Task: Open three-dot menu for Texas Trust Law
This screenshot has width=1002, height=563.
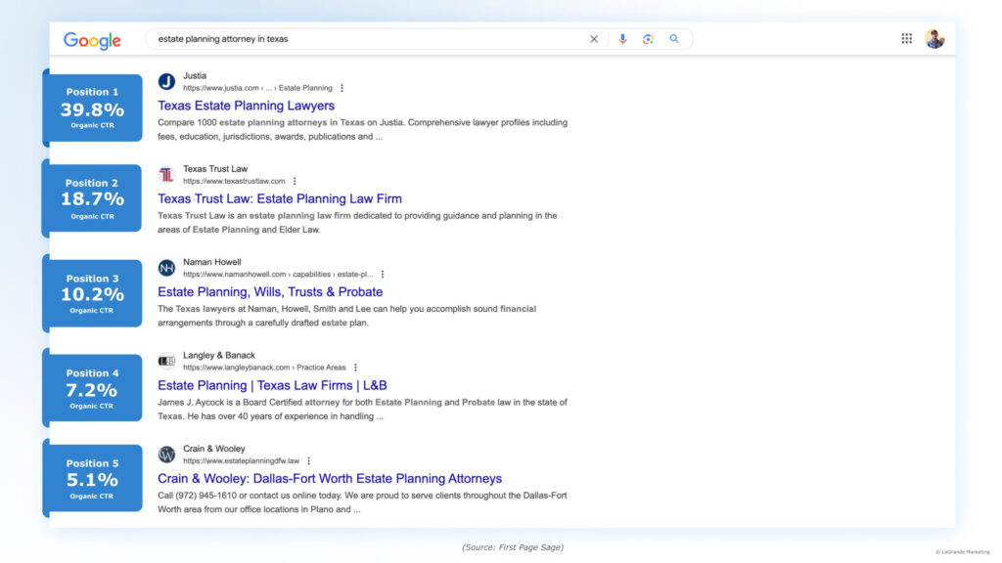Action: pyautogui.click(x=295, y=181)
